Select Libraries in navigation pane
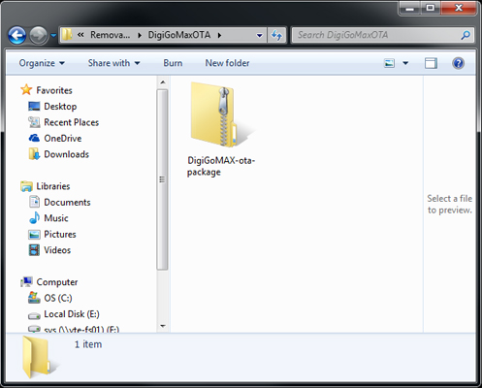The image size is (482, 388). (53, 186)
